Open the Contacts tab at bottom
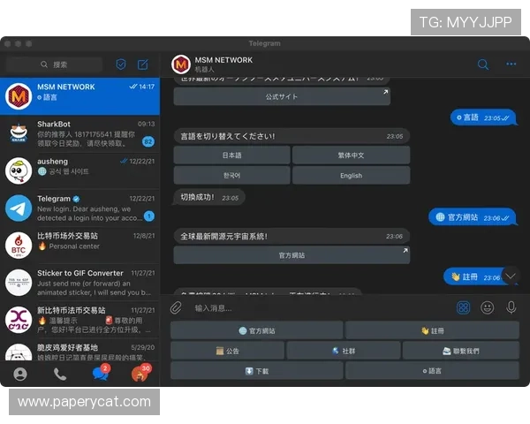 [x=20, y=374]
